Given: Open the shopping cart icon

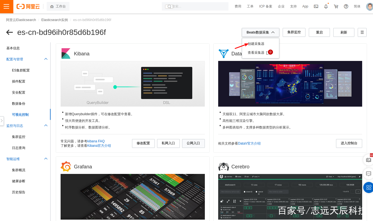Looking at the screenshot, I should click(336, 6).
